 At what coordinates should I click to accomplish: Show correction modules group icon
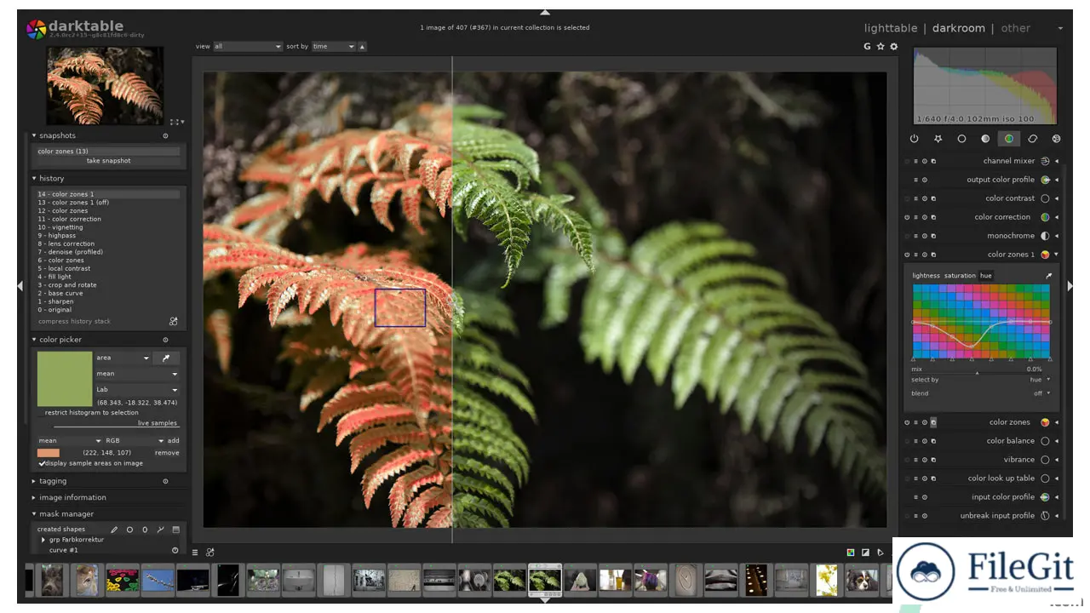1033,138
